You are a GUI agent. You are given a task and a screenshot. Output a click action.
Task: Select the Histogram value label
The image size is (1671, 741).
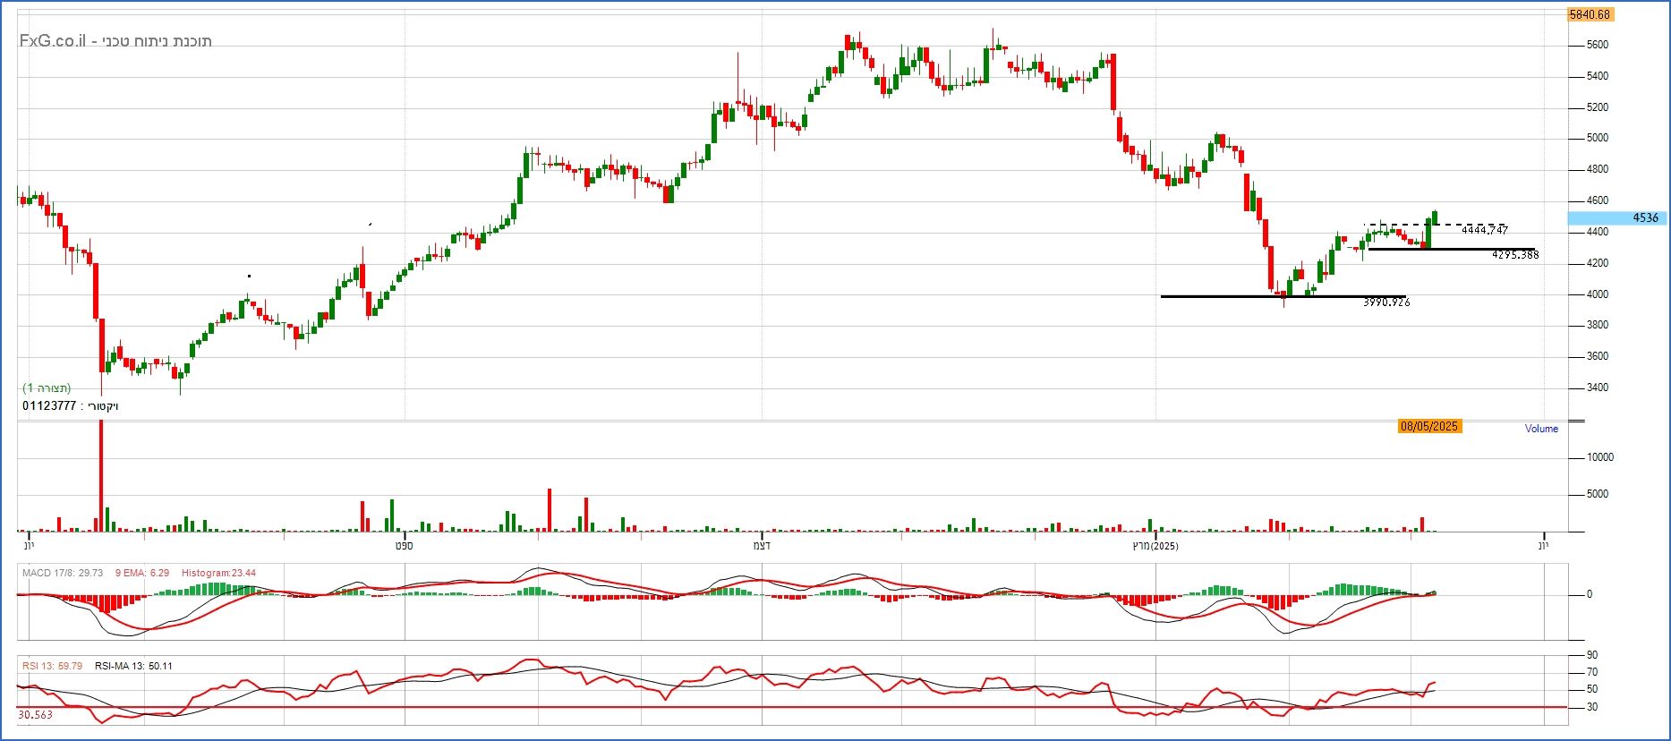[218, 573]
